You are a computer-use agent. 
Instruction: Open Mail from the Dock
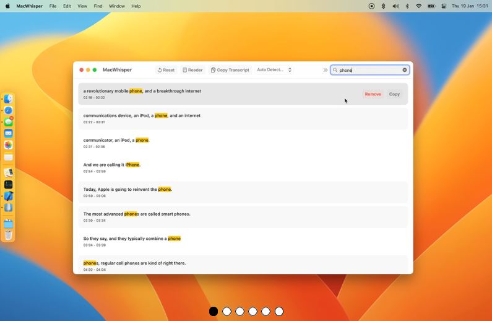pos(8,133)
